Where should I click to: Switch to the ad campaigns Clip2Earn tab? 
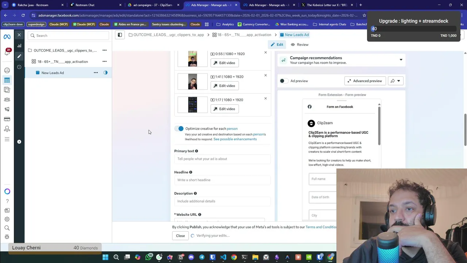(154, 5)
